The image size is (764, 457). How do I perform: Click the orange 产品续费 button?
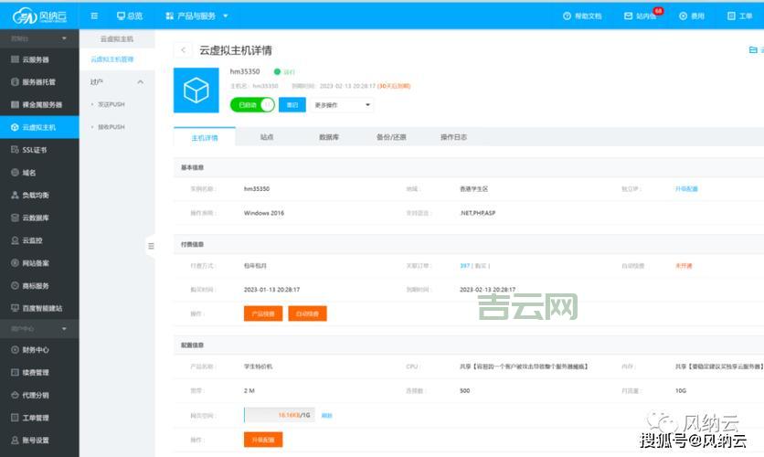point(263,314)
